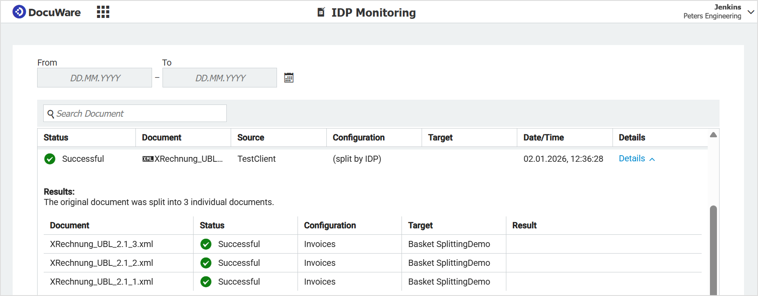This screenshot has width=758, height=296.
Task: Sort by the Date/Time column header
Action: tap(543, 137)
